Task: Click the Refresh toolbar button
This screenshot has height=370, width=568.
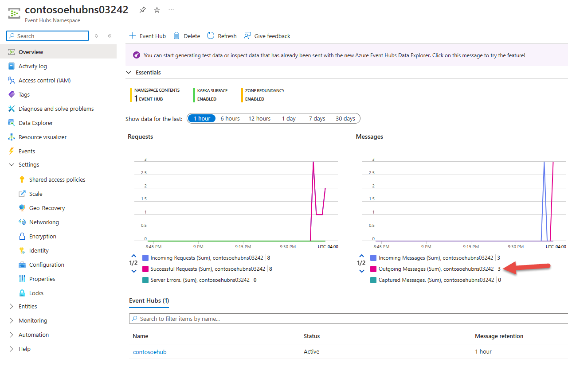Action: (x=222, y=36)
